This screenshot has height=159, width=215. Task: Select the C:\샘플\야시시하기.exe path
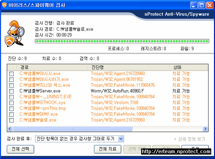[44, 79]
